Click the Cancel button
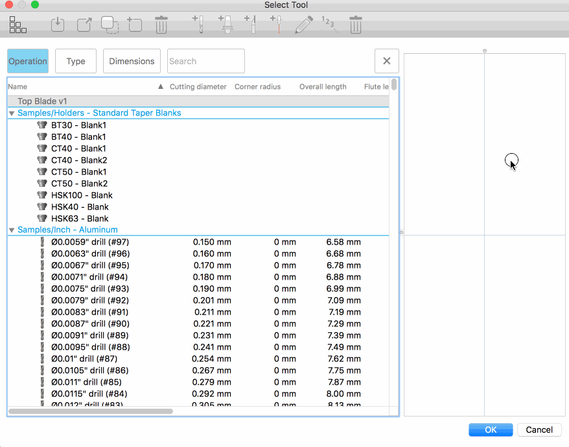The height and width of the screenshot is (447, 569). [539, 429]
